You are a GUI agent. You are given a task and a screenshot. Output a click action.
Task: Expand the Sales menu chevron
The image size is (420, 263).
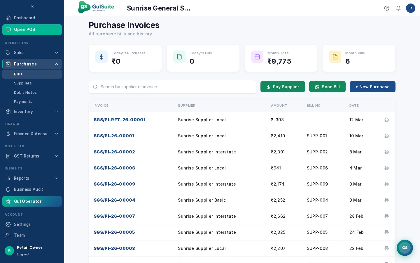point(57,53)
